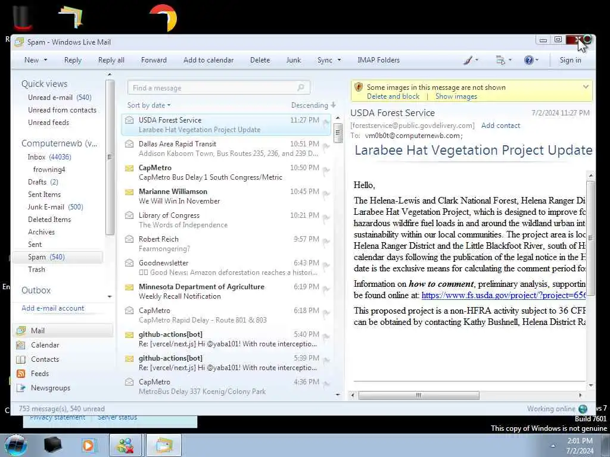Click Reply all in the toolbar

pos(111,60)
